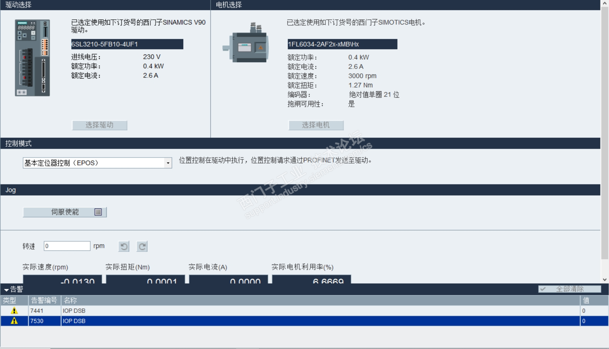
Task: Click the 选择电机 button
Action: (316, 125)
